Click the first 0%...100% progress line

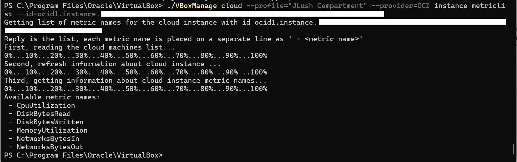136,55
